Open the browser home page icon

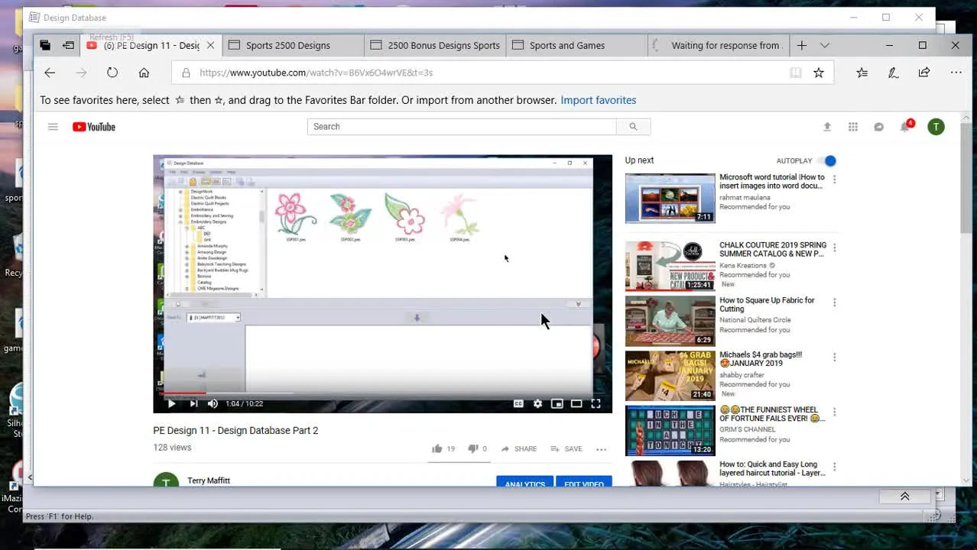144,73
